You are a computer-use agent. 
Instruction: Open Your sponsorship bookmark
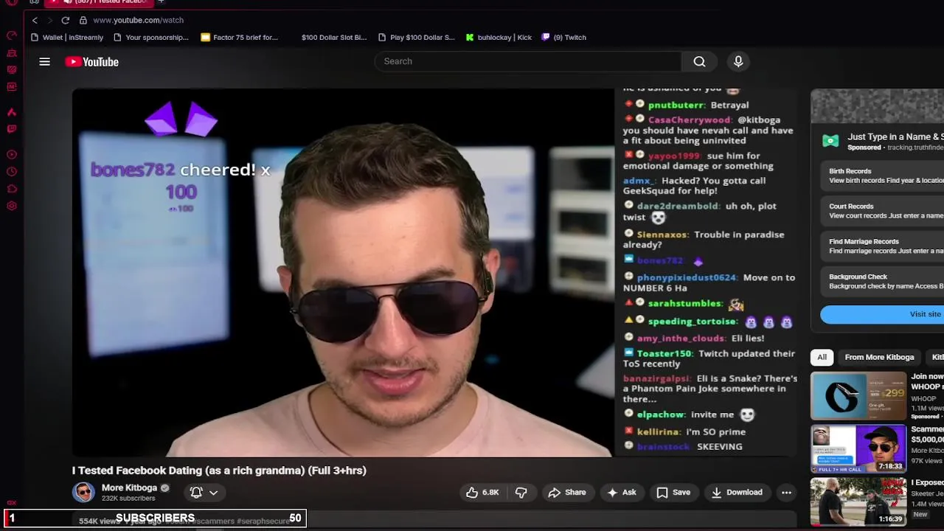click(x=150, y=38)
